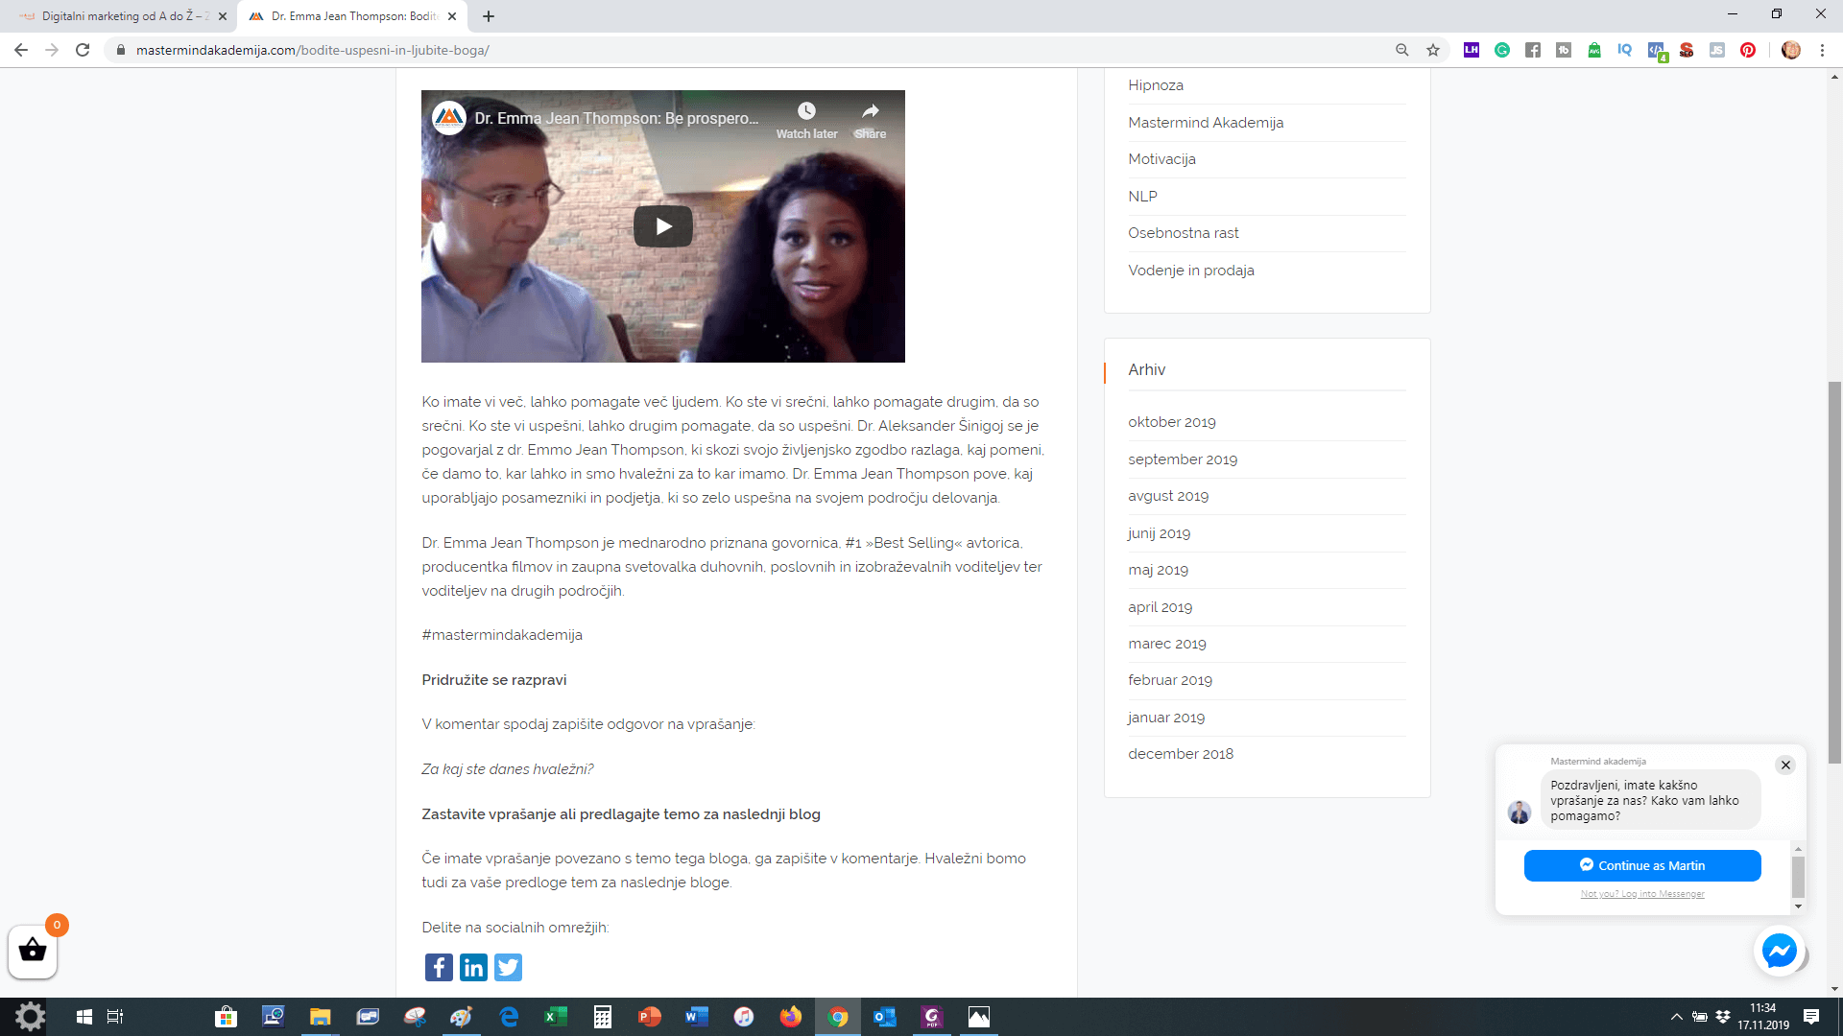Bookmark page with star icon
The image size is (1843, 1036).
pyautogui.click(x=1433, y=50)
